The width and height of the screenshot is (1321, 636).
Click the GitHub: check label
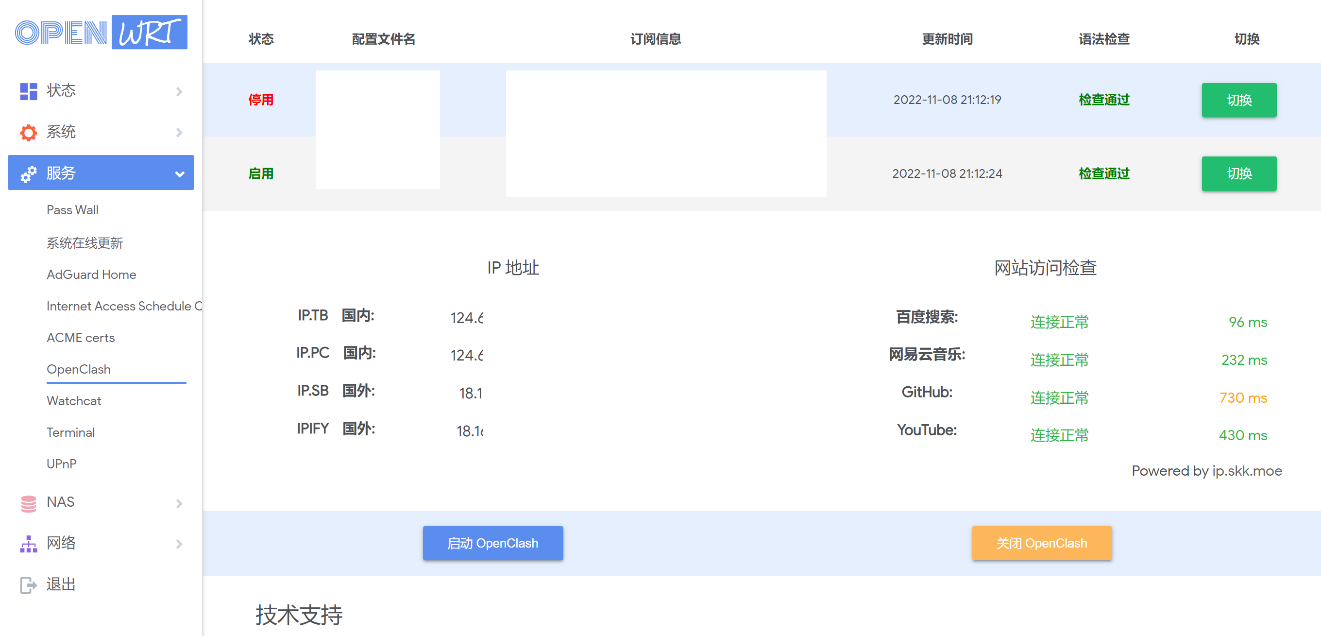coord(927,393)
